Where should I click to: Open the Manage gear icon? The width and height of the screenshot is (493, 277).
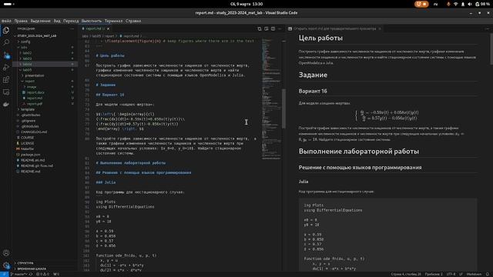point(6,265)
